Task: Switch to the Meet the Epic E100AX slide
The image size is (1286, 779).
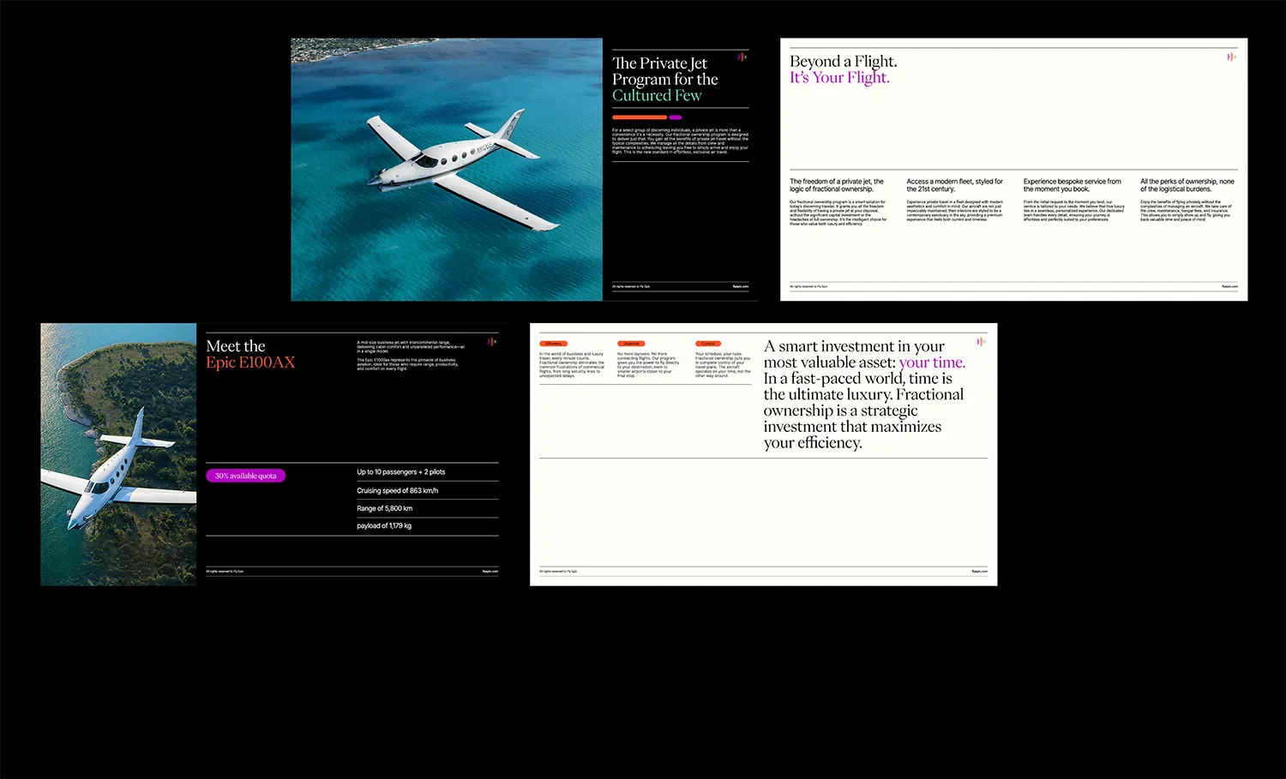Action: coord(250,353)
